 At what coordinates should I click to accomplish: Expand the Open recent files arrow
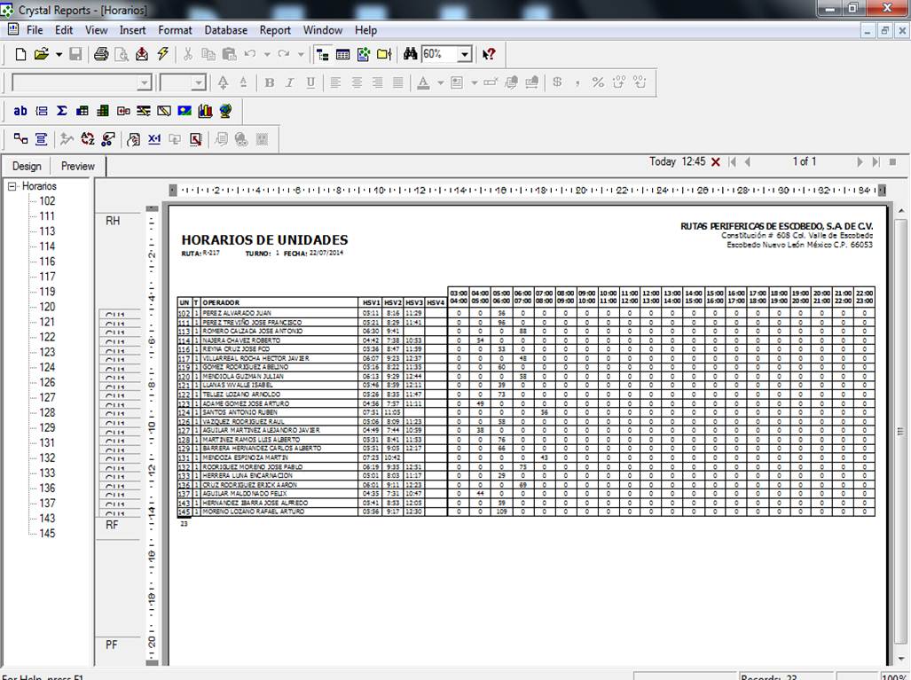(59, 55)
